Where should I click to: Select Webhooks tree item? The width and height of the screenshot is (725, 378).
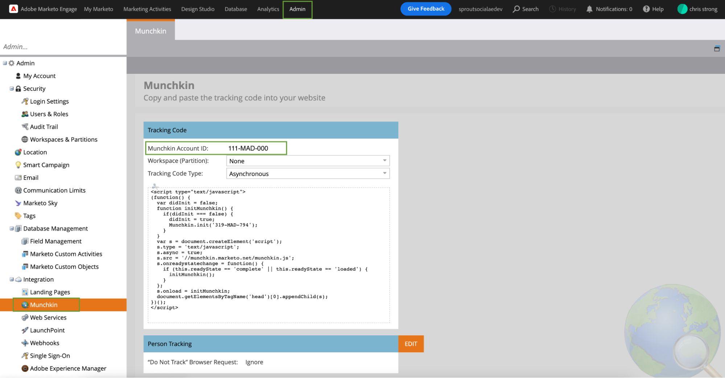(45, 343)
